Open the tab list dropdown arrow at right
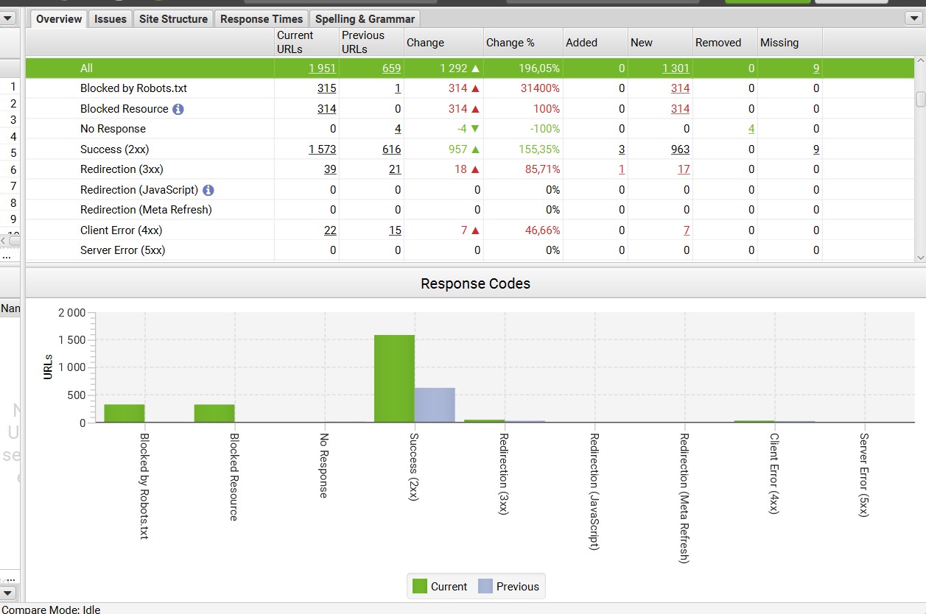Screen dimensions: 926x614 click(912, 18)
